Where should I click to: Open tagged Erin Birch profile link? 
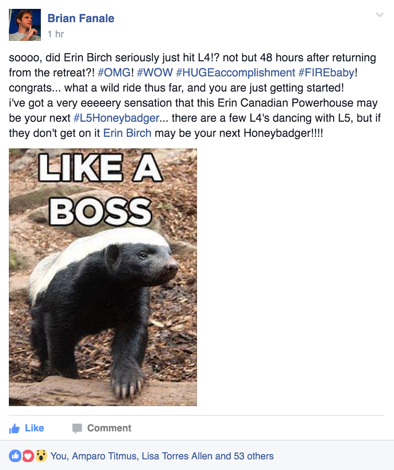click(127, 133)
